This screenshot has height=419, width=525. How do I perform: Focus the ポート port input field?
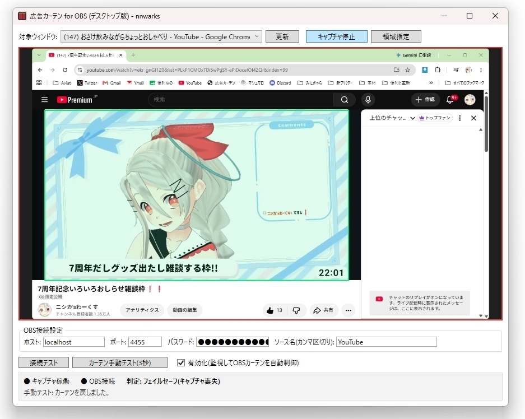pyautogui.click(x=145, y=342)
